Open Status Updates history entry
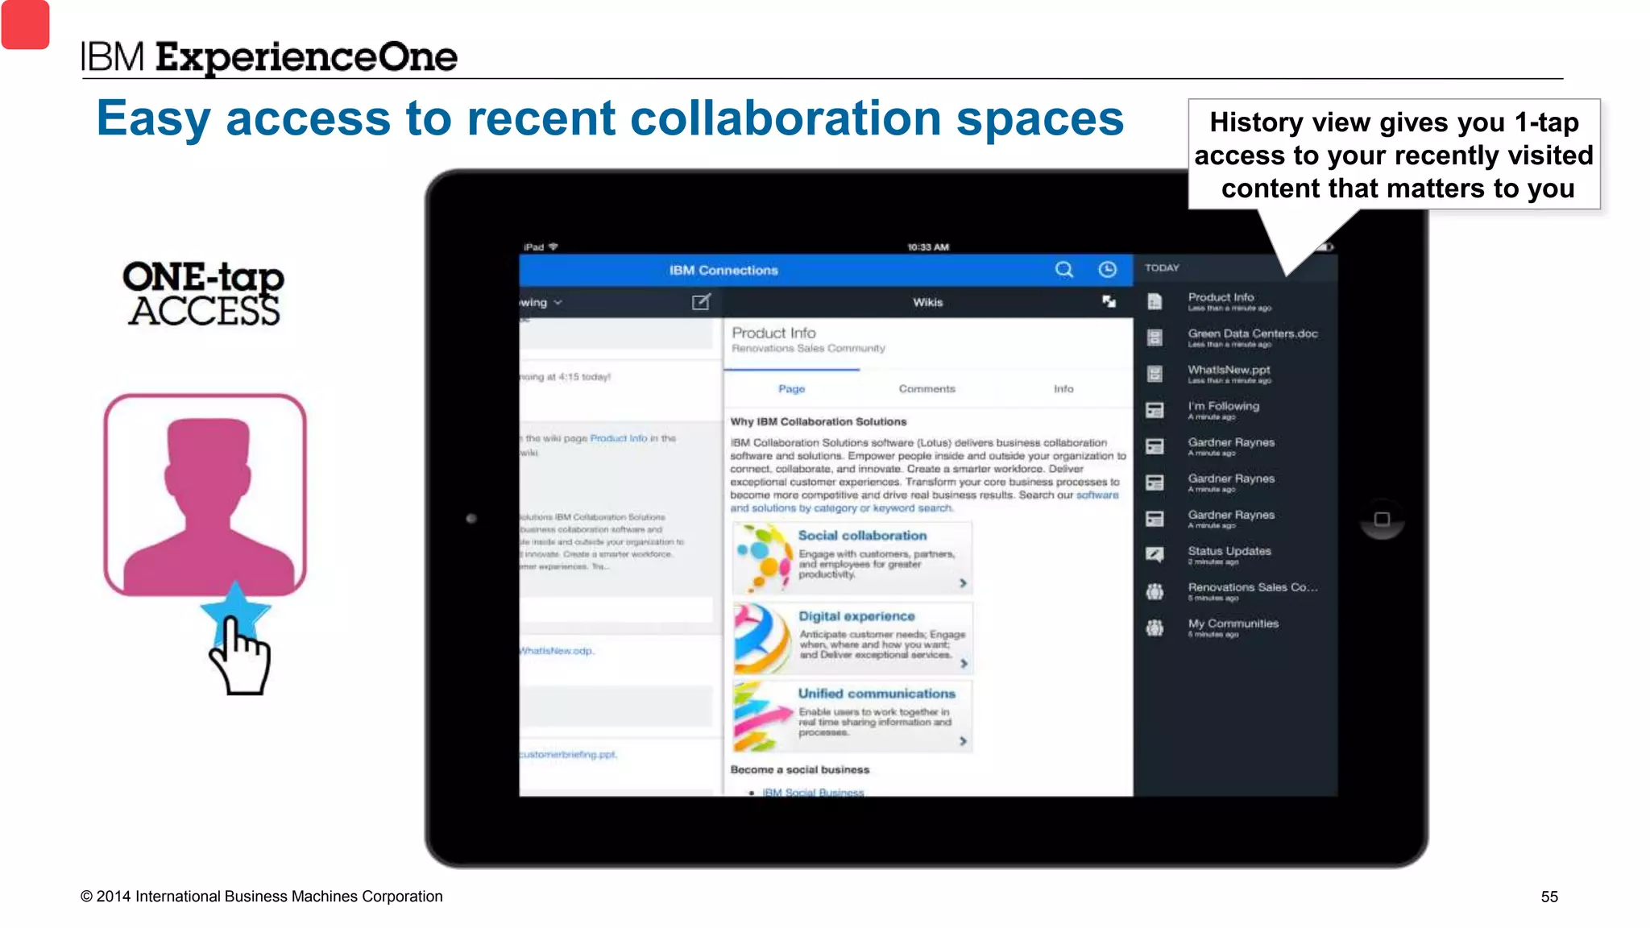1650x928 pixels. click(1236, 555)
